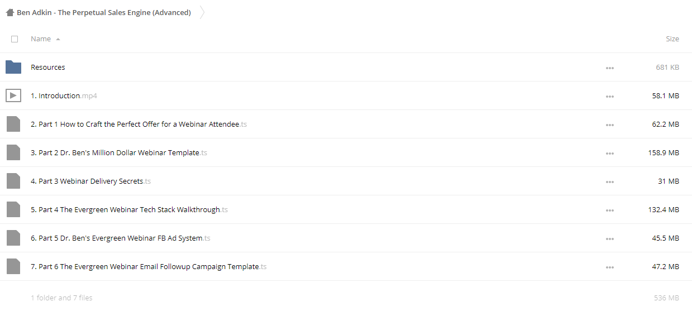Screen dimensions: 692x316
Task: Click the video play icon for Introduction
Action: pyautogui.click(x=13, y=96)
